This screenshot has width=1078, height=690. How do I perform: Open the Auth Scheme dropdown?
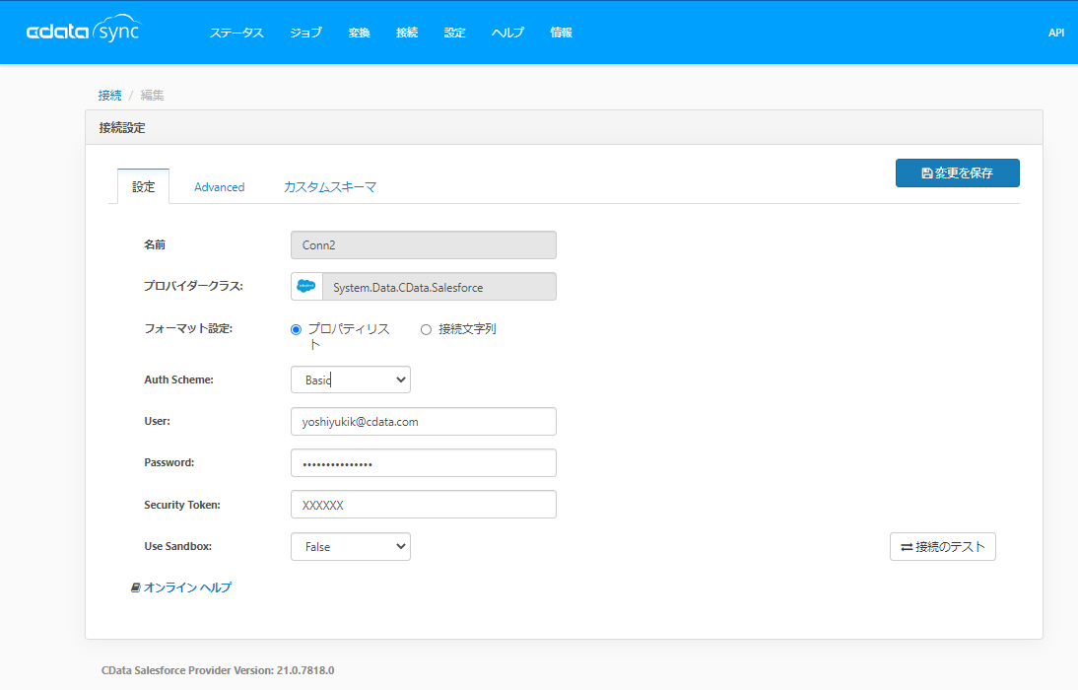click(351, 379)
